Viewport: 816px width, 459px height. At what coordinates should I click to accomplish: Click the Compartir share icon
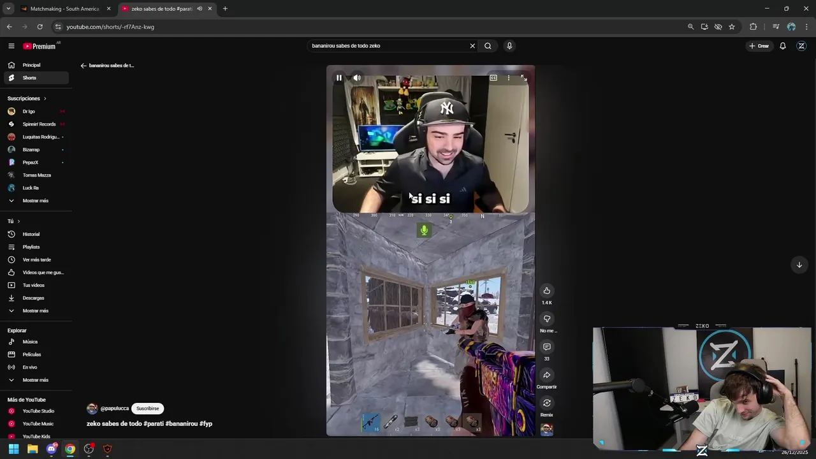tap(546, 375)
